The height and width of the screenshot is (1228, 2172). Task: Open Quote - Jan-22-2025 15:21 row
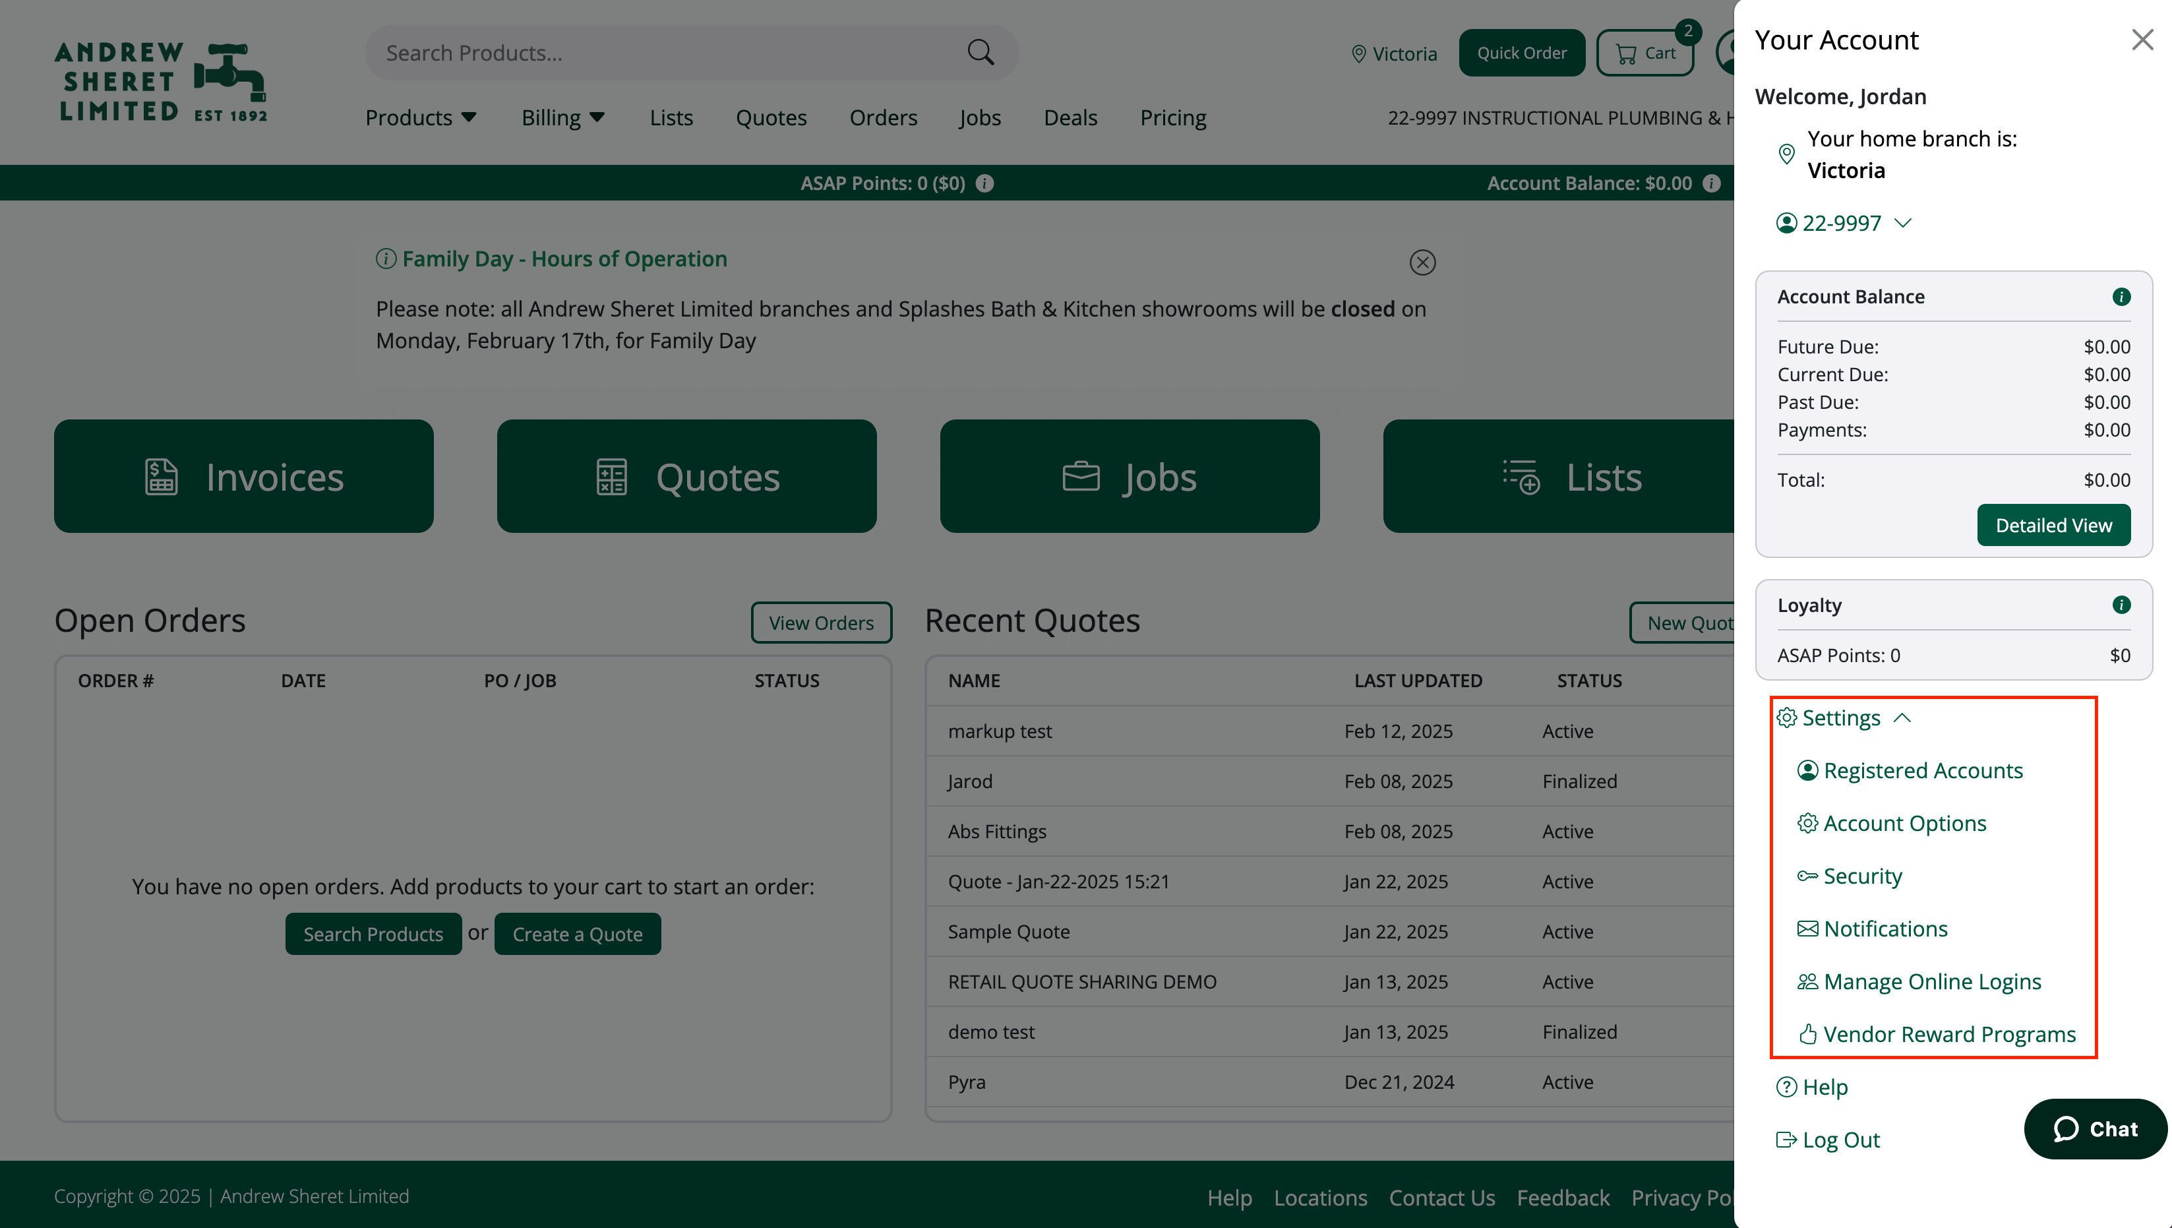(1330, 881)
